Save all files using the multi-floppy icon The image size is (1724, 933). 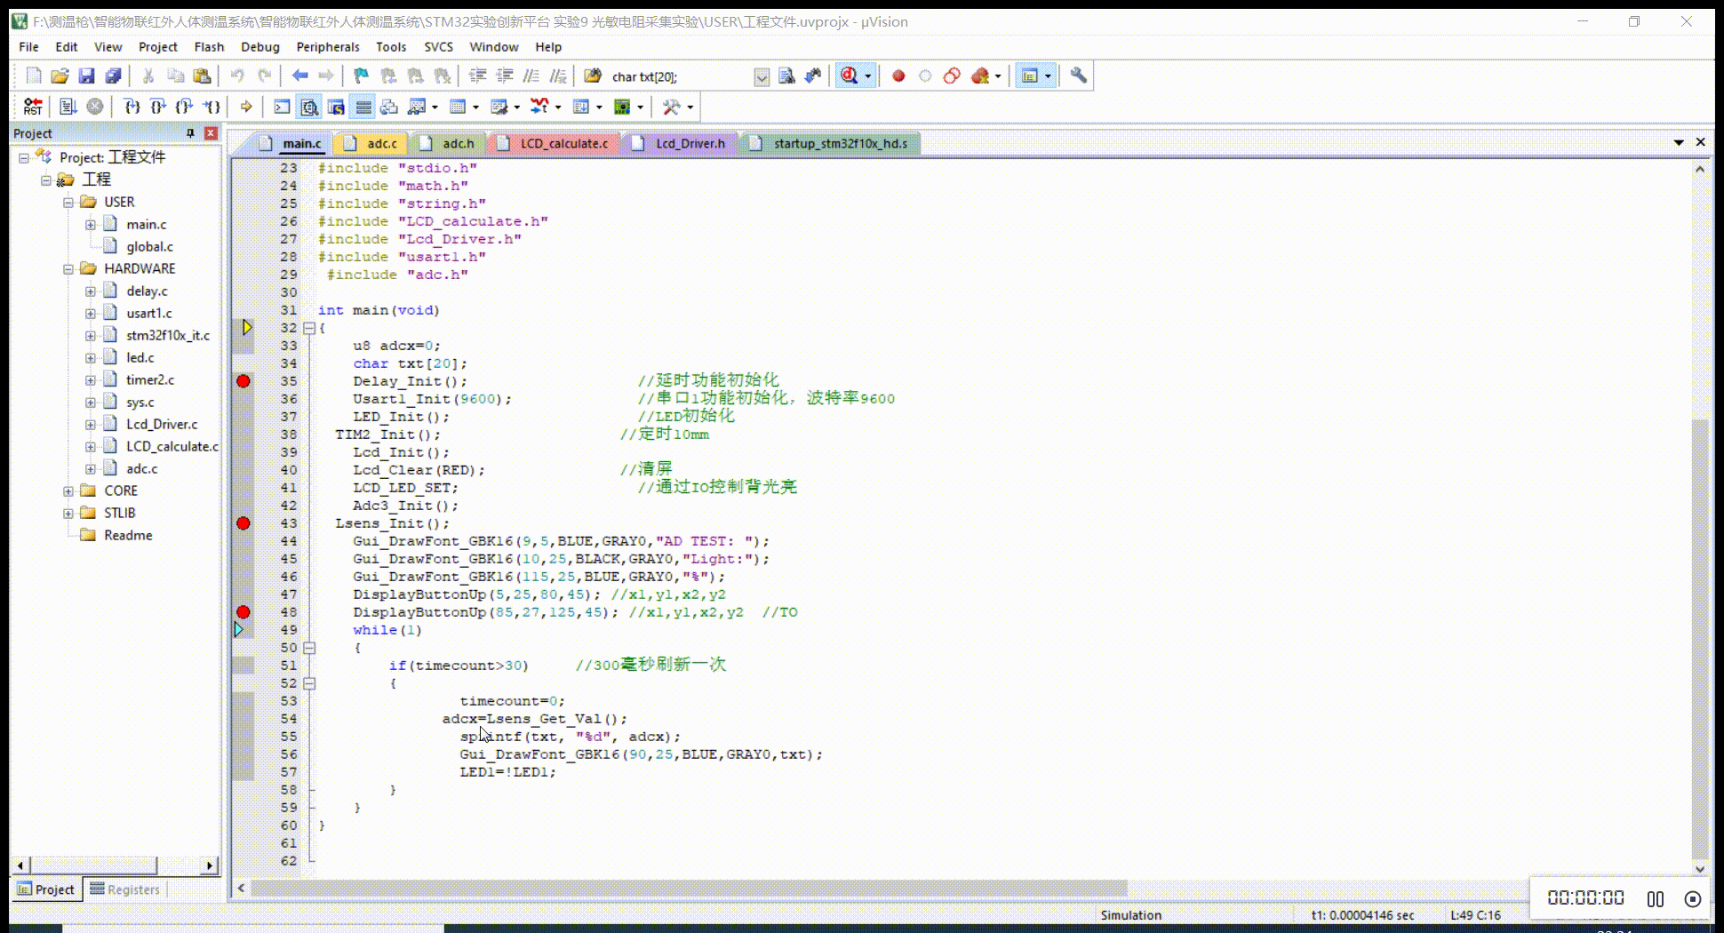click(x=113, y=76)
